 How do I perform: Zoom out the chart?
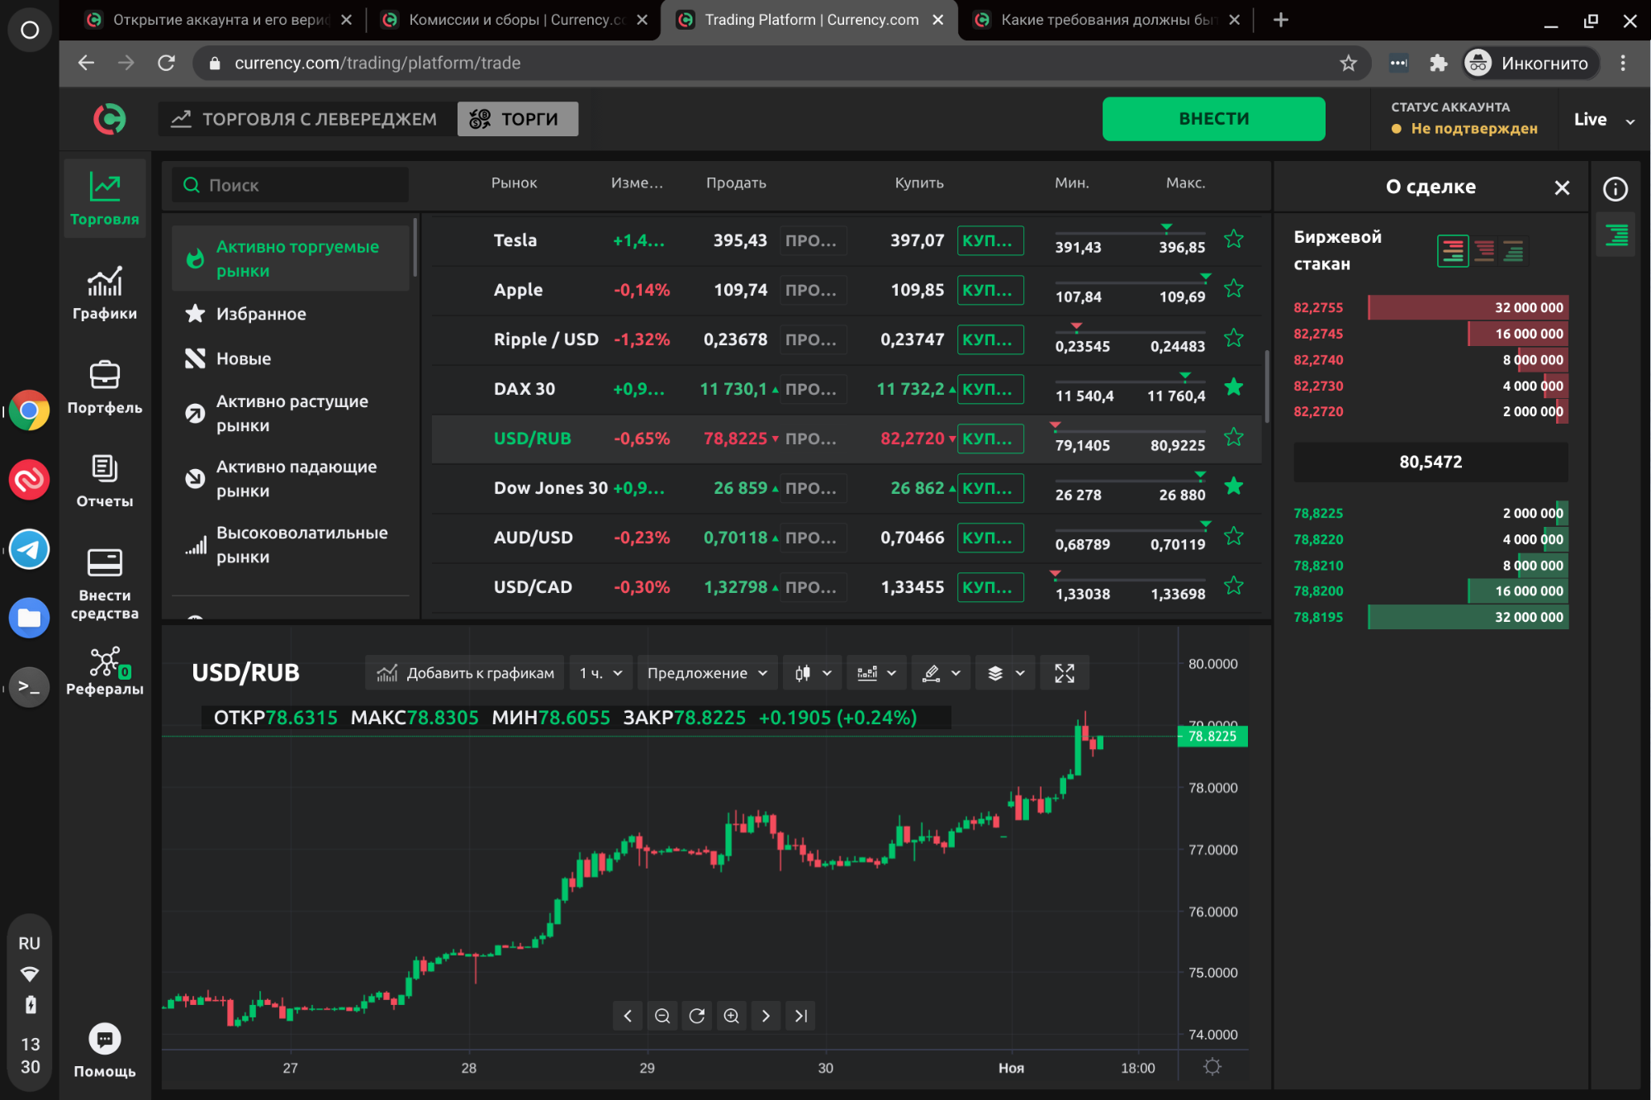point(662,1016)
